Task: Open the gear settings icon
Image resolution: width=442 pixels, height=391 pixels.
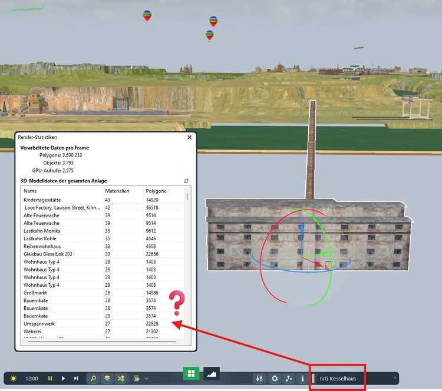Action: pos(274,379)
